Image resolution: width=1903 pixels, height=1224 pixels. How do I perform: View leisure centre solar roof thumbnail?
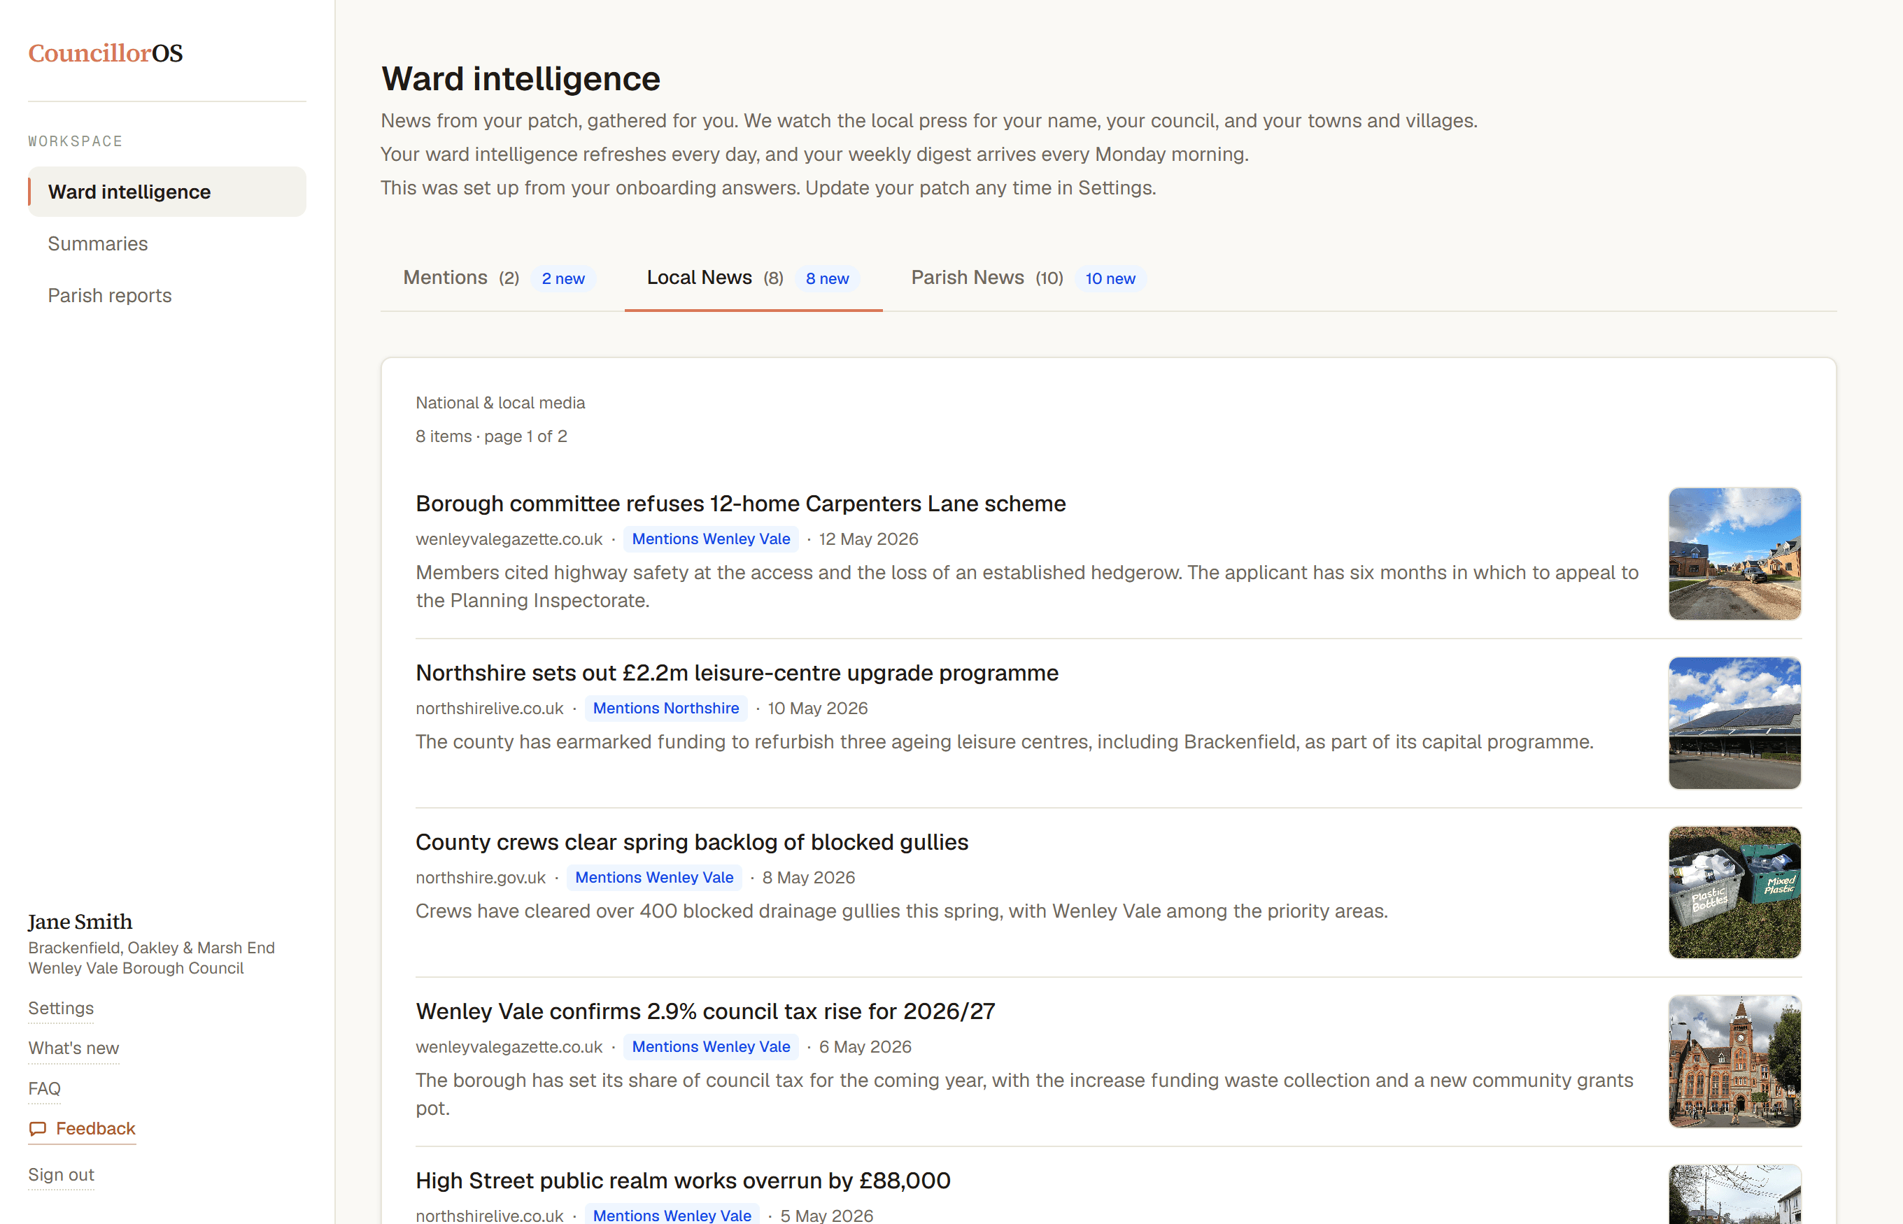(x=1734, y=723)
